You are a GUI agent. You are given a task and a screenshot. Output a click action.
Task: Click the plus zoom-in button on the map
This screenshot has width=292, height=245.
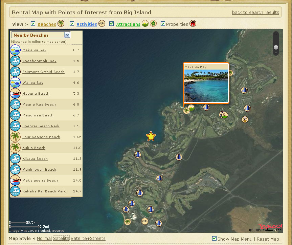(276, 53)
